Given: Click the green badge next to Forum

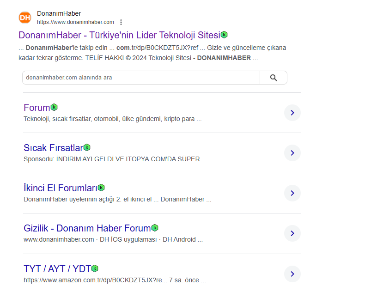Looking at the screenshot, I should tap(54, 107).
